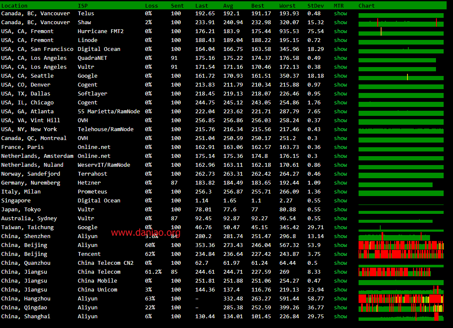This screenshot has width=453, height=328.
Task: Open MTR show link for Vancouver Telus row
Action: 340,14
